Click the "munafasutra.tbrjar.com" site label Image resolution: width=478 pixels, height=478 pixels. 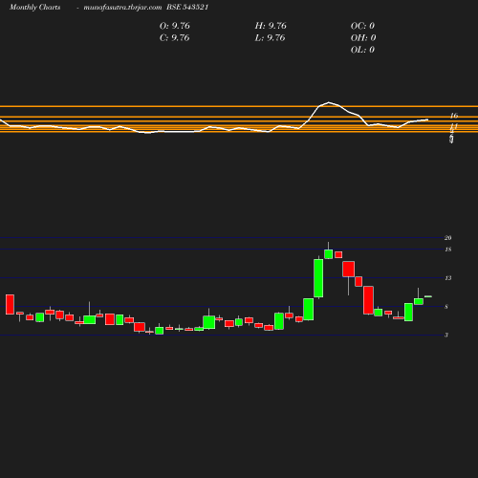(x=122, y=8)
